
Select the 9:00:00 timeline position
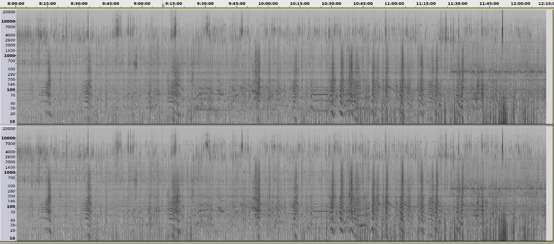click(142, 3)
